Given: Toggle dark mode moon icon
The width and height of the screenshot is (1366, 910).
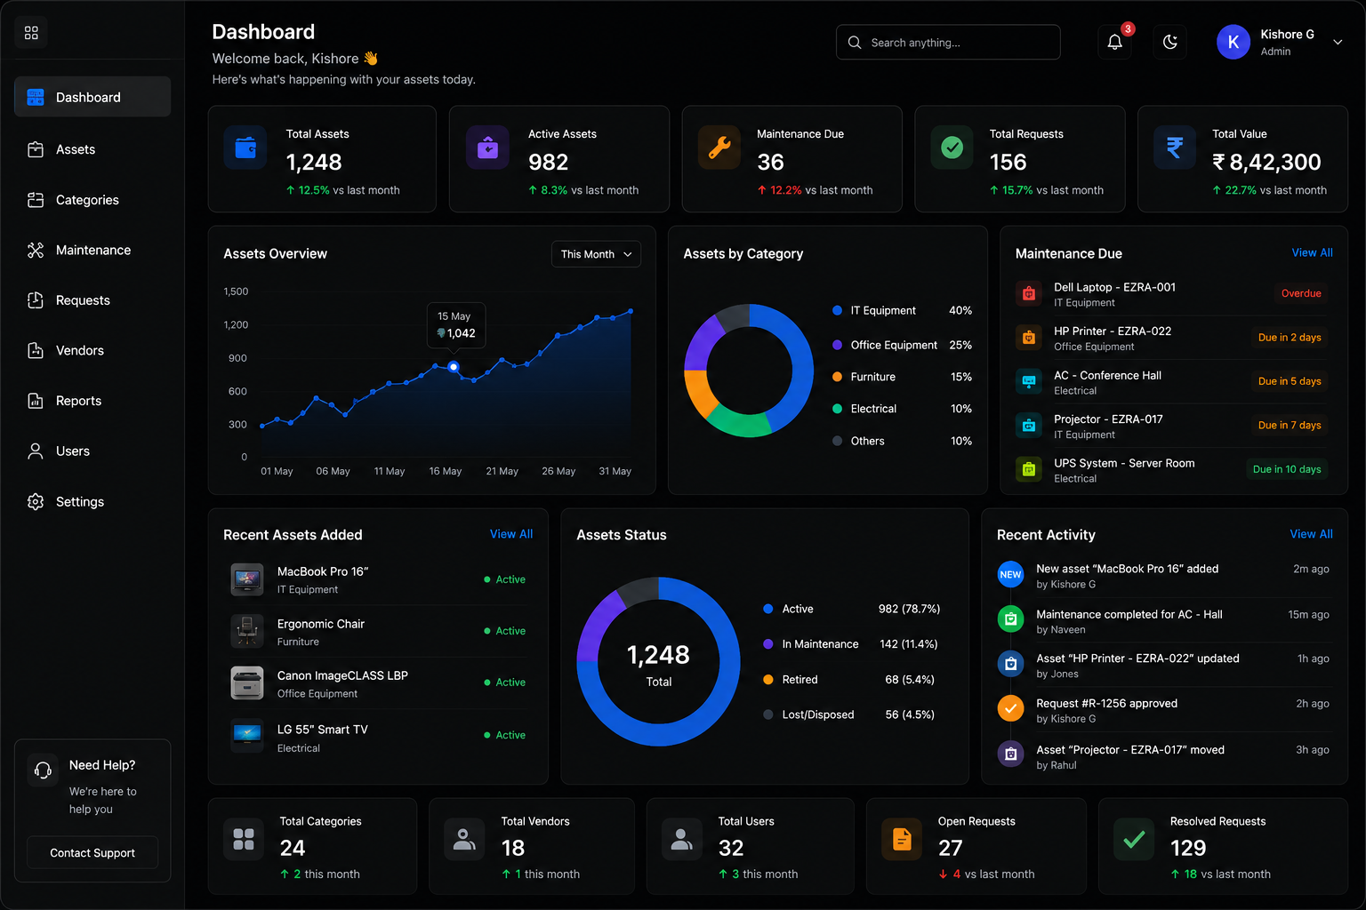Looking at the screenshot, I should coord(1170,42).
